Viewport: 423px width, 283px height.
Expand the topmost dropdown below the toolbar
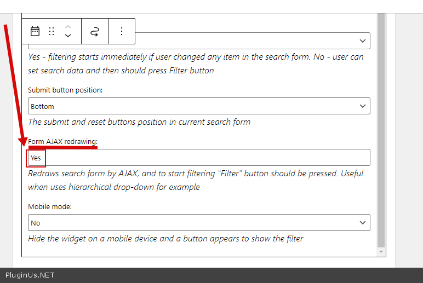pyautogui.click(x=252, y=41)
